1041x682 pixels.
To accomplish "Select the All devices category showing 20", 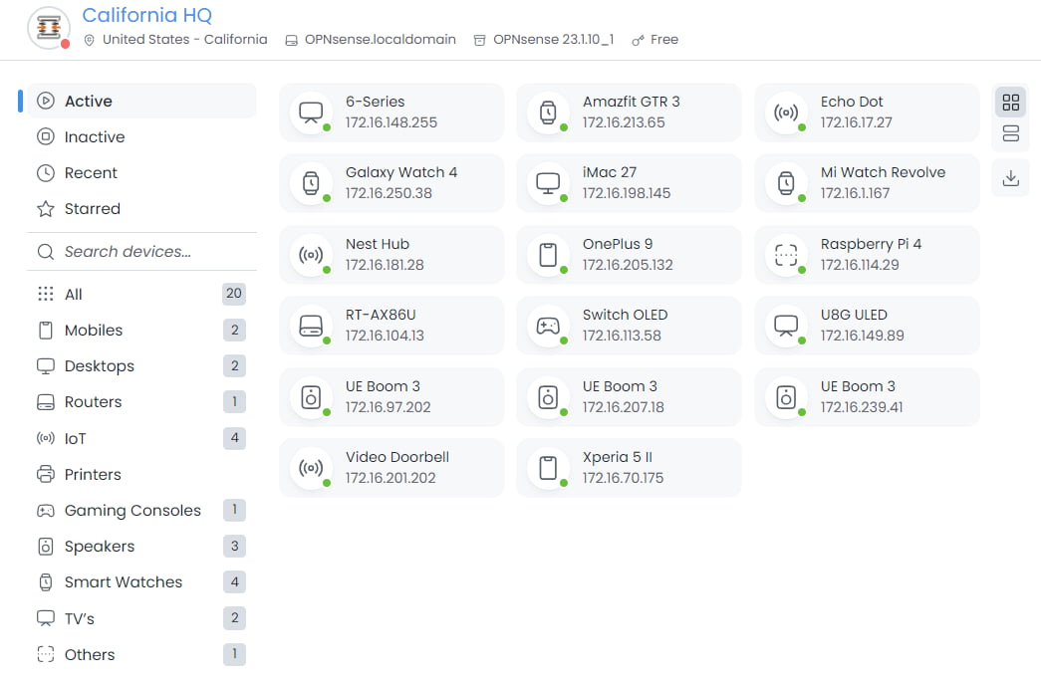I will click(x=75, y=294).
